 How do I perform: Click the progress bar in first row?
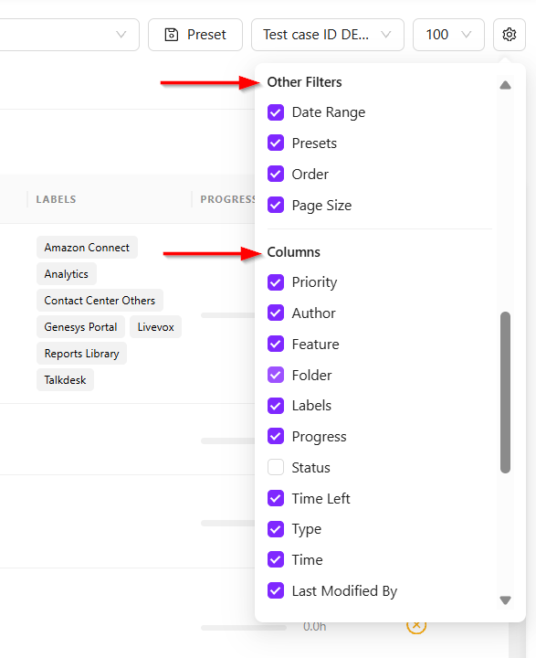point(227,315)
